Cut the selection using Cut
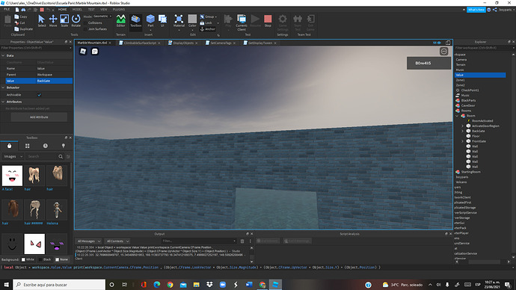This screenshot has width=516, height=290. click(19, 22)
